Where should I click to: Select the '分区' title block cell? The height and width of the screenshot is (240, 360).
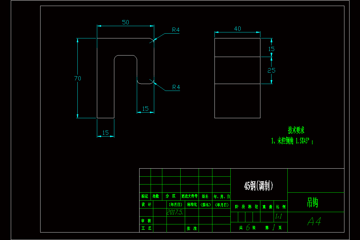tap(171, 196)
